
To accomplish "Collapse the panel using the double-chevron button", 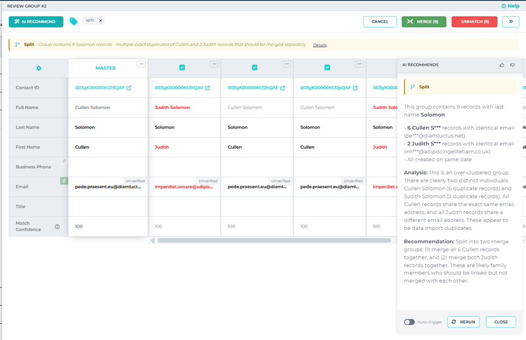I will [x=510, y=21].
